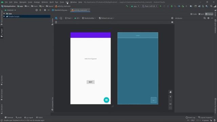
Task: Open the layout editor help question icon
Action: coord(172,22)
